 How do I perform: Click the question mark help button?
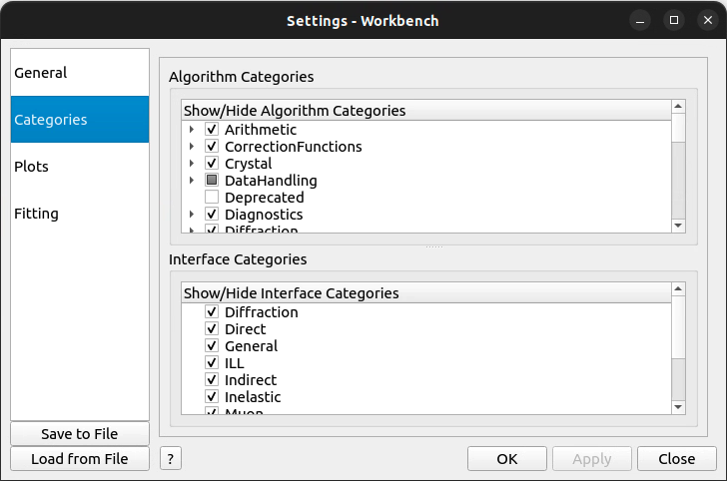tap(171, 459)
